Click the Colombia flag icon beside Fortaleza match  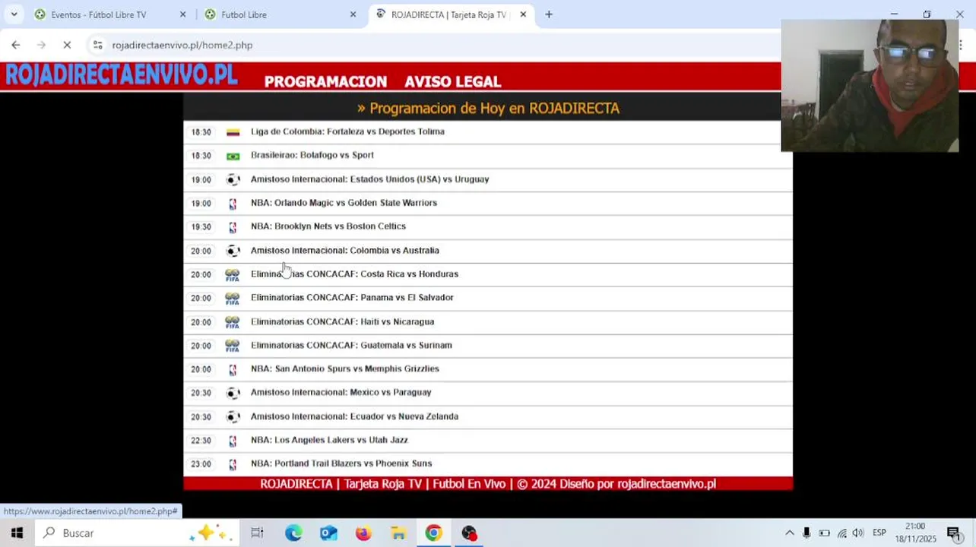[233, 132]
